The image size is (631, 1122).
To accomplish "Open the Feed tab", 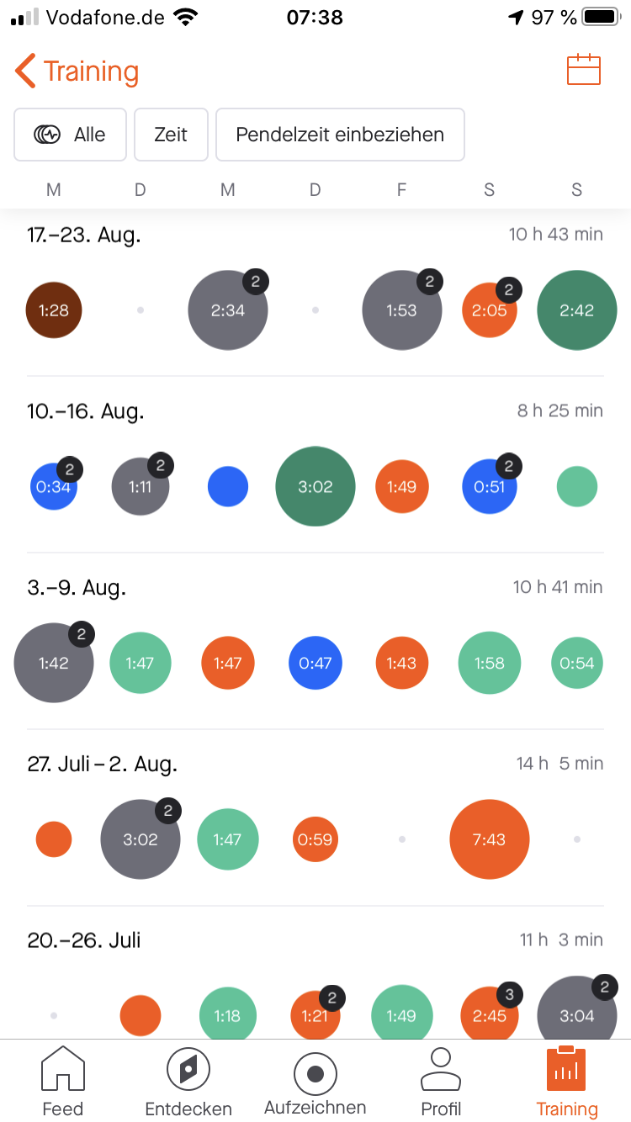I will point(63,1082).
